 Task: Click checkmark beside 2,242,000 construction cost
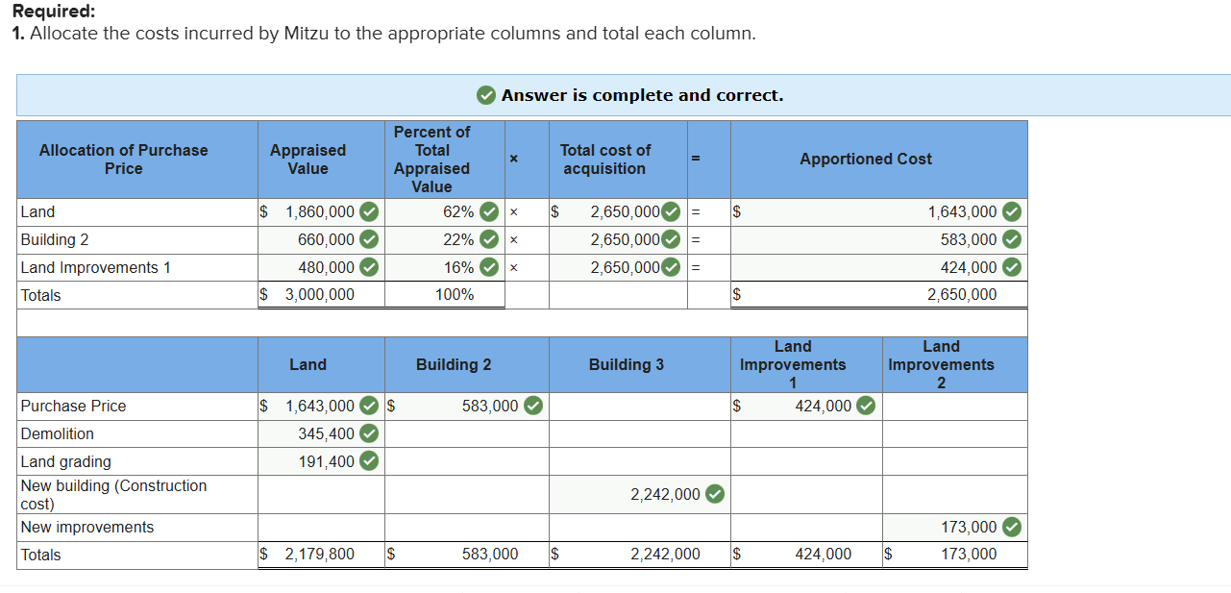[714, 494]
